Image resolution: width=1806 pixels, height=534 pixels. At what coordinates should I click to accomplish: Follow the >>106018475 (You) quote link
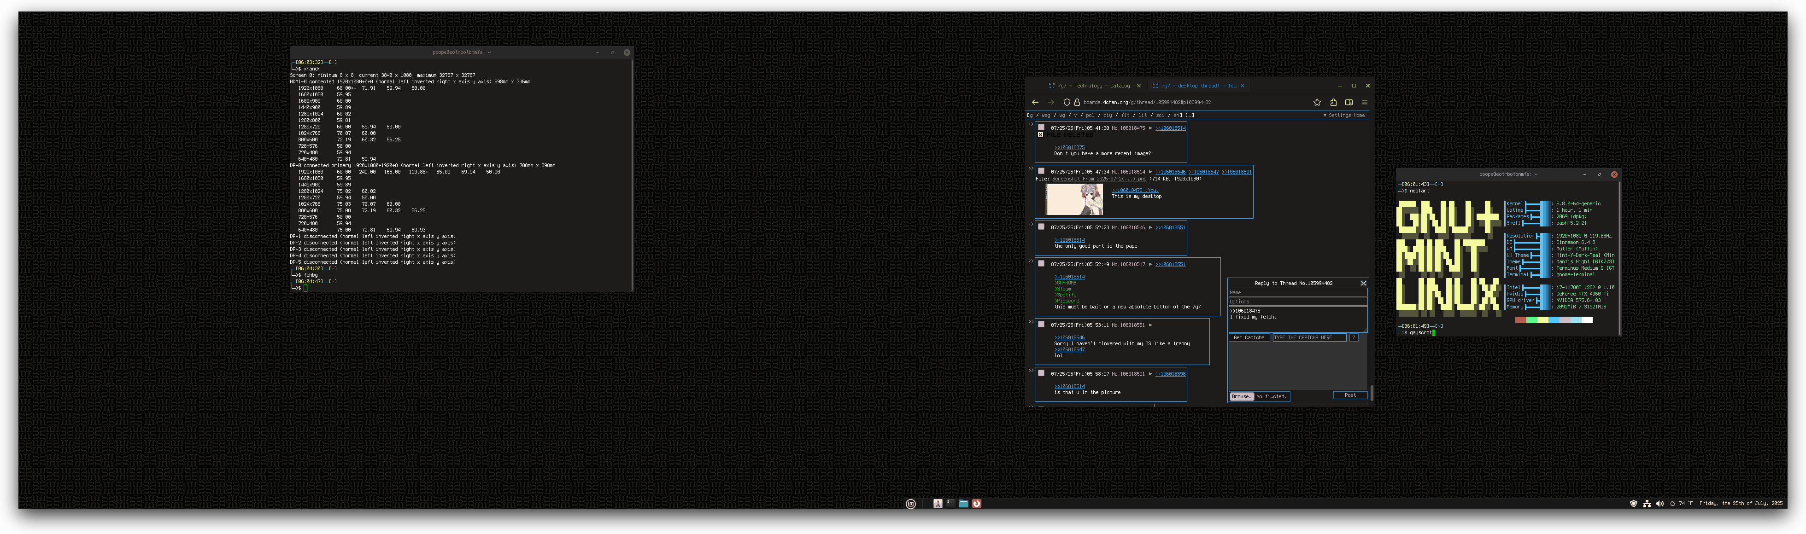[1135, 191]
